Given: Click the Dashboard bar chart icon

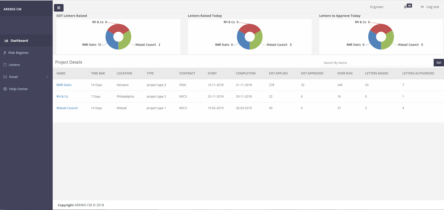Looking at the screenshot, I should point(6,40).
